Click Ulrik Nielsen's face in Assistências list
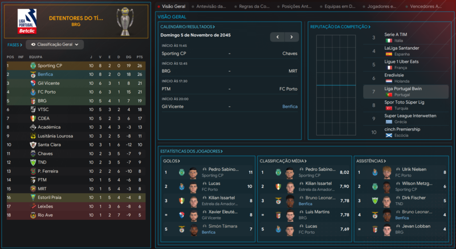This screenshot has height=249, width=456. pyautogui.click(x=387, y=172)
